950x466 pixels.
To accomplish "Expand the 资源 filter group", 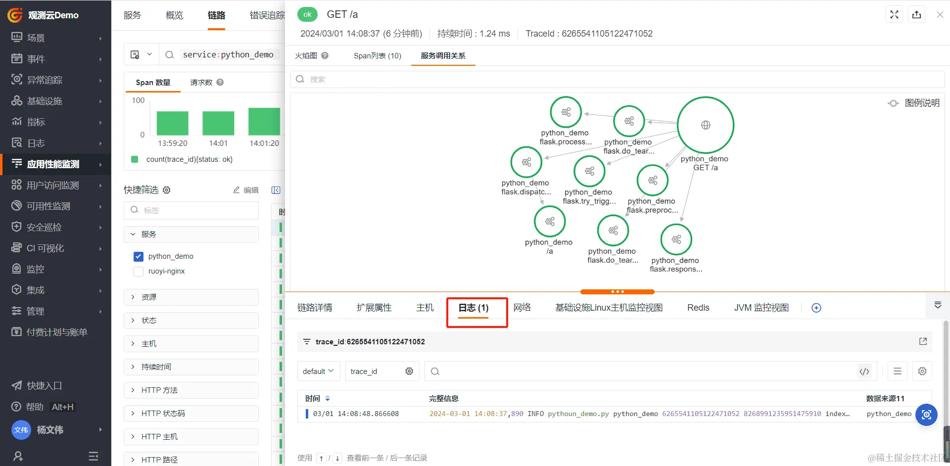I will click(191, 297).
